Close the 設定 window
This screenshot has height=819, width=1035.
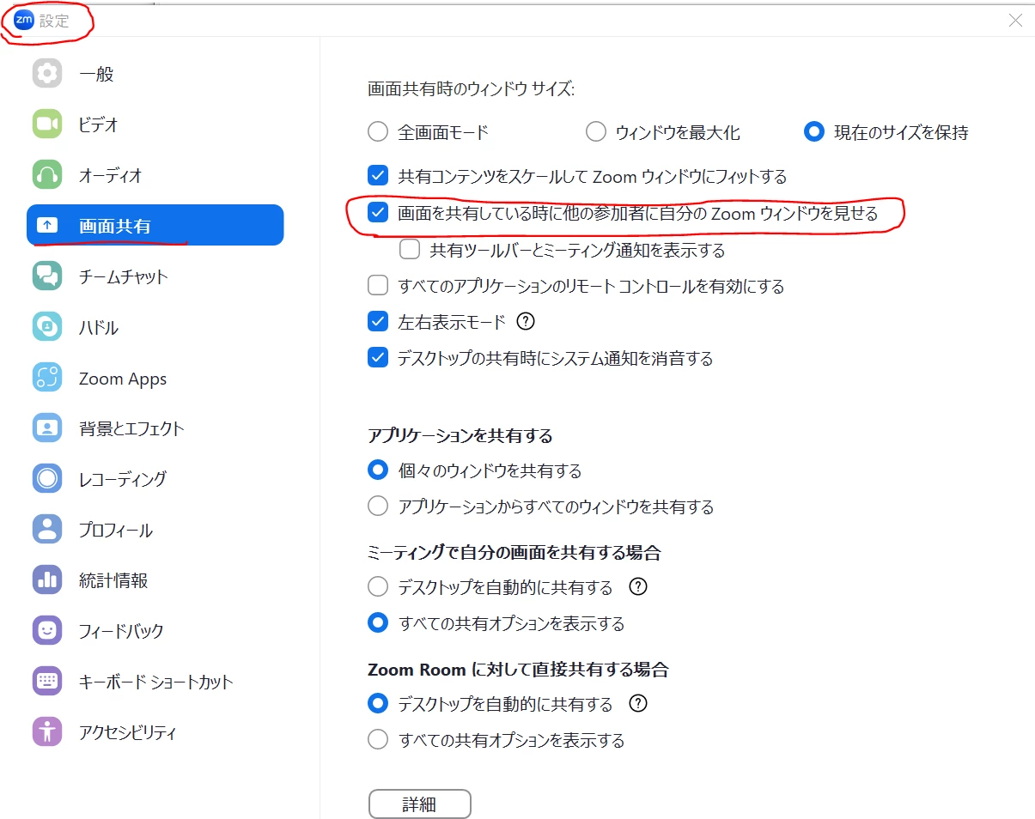(x=1015, y=21)
